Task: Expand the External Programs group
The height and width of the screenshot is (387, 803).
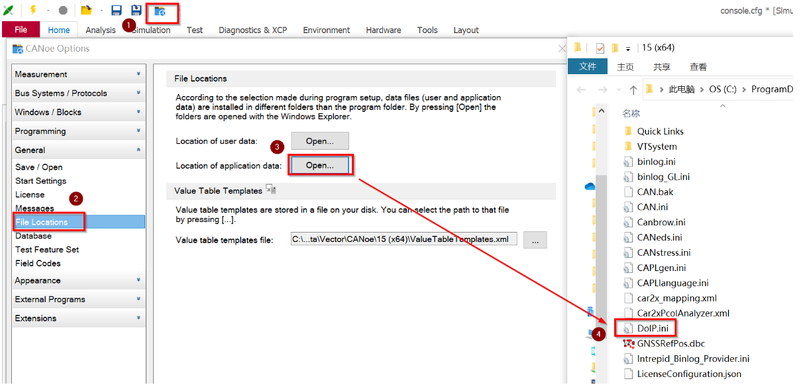Action: [x=78, y=300]
